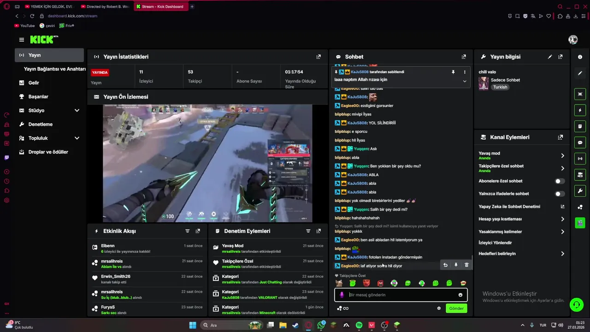590x332 pixels.
Task: Toggle Abonelere özel sohbet switch
Action: pyautogui.click(x=560, y=181)
